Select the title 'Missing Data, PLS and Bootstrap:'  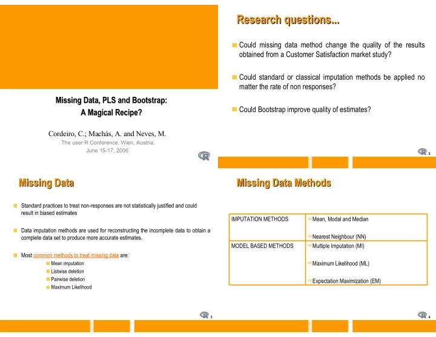111,100
